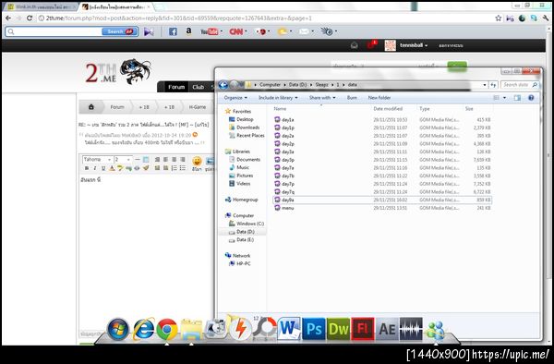Expand the Share with dropdown
The height and width of the screenshot is (364, 554).
[x=322, y=98]
